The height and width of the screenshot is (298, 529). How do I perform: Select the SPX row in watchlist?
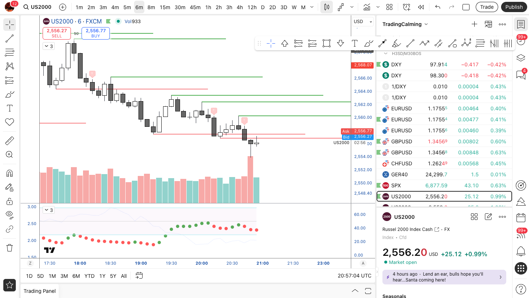[x=444, y=185]
